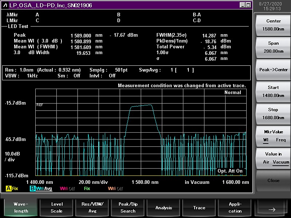The image size is (291, 218).
Task: Select the green trace Fix indicator
Action: (x=87, y=189)
